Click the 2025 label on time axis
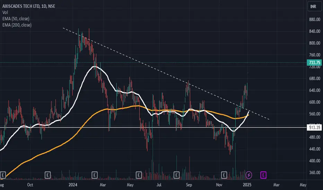Viewport: 323px width, 190px height. coord(247,185)
